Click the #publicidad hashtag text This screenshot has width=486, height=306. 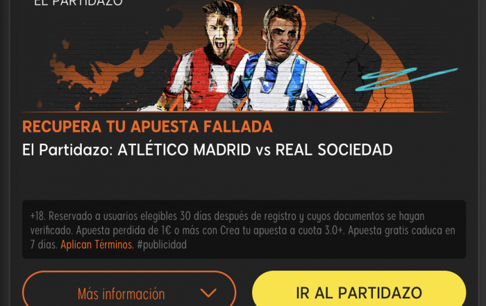click(x=162, y=245)
